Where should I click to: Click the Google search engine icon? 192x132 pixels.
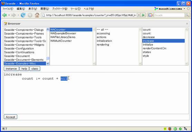[x=150, y=15]
